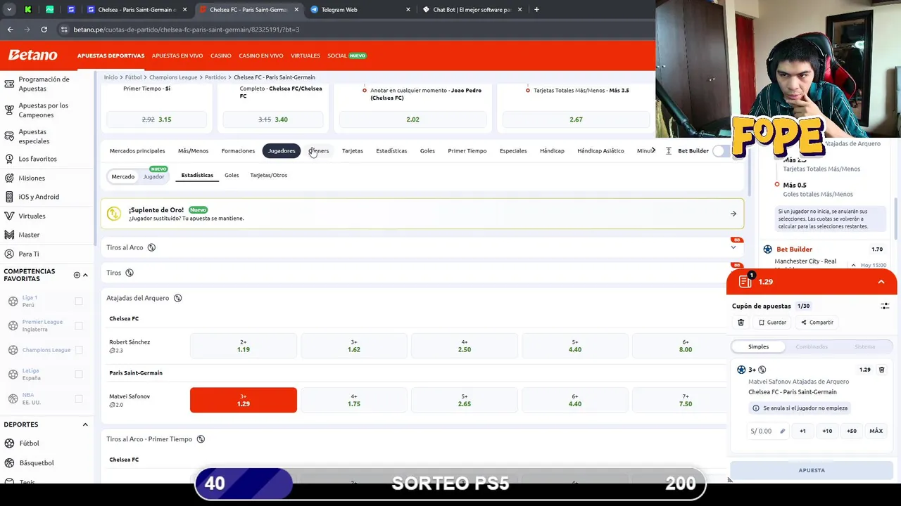Toggle the Bet Builder switch
Image resolution: width=901 pixels, height=506 pixels.
722,151
